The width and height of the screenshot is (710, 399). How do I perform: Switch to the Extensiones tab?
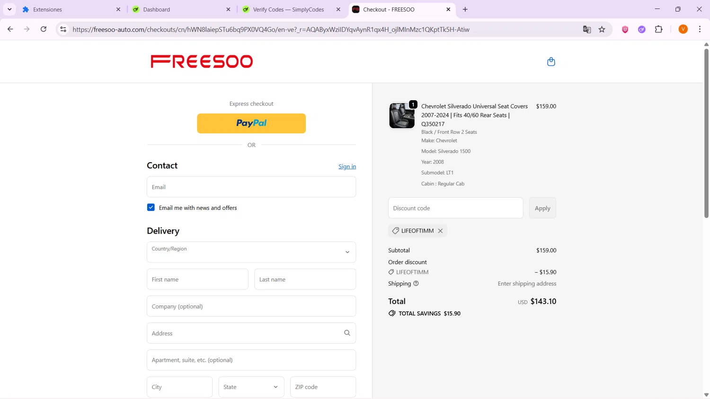(71, 9)
